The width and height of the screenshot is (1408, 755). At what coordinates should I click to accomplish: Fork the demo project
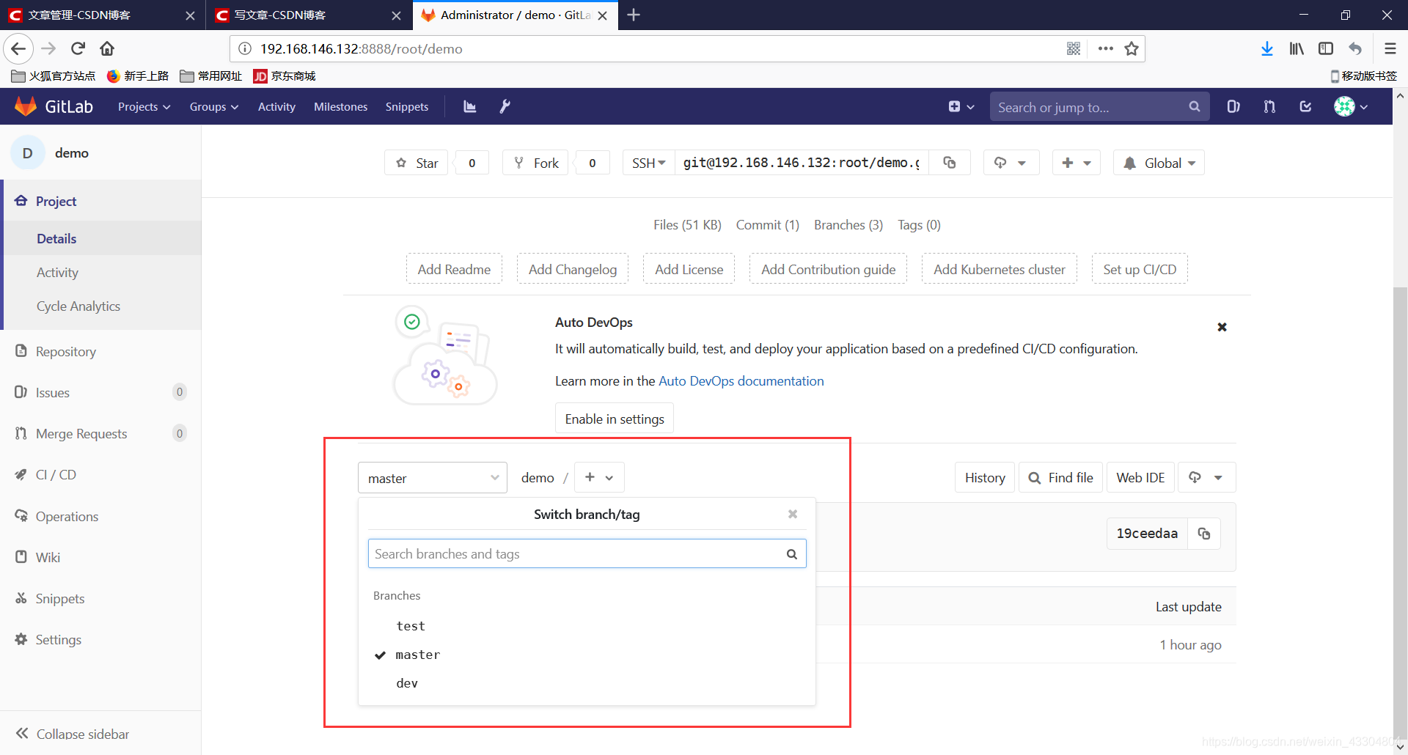click(536, 163)
